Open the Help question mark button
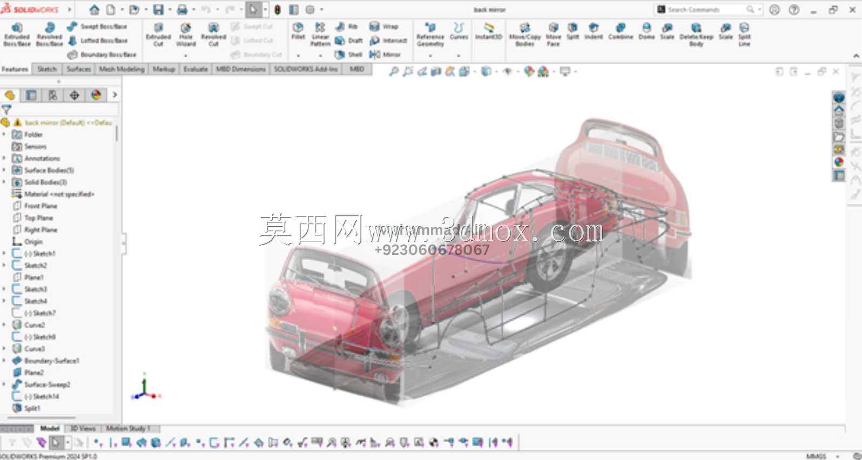The height and width of the screenshot is (460, 862). (793, 10)
